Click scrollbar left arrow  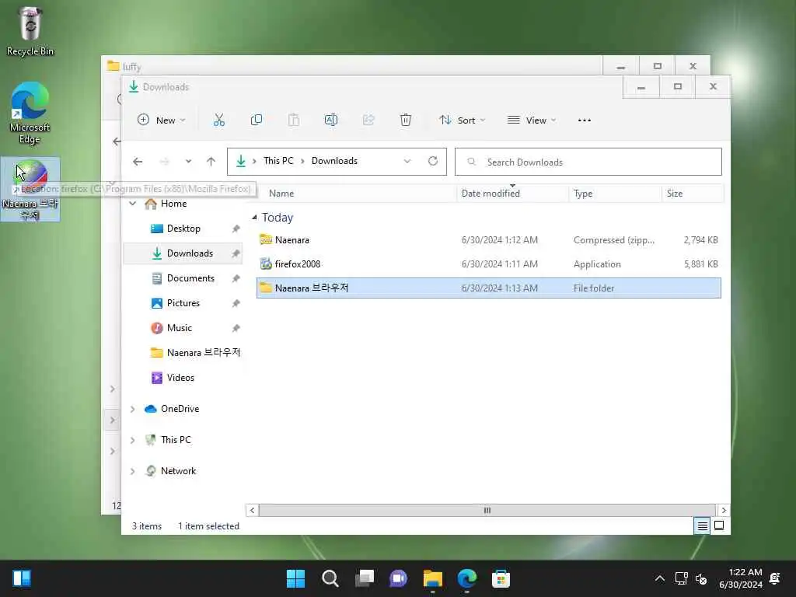252,510
